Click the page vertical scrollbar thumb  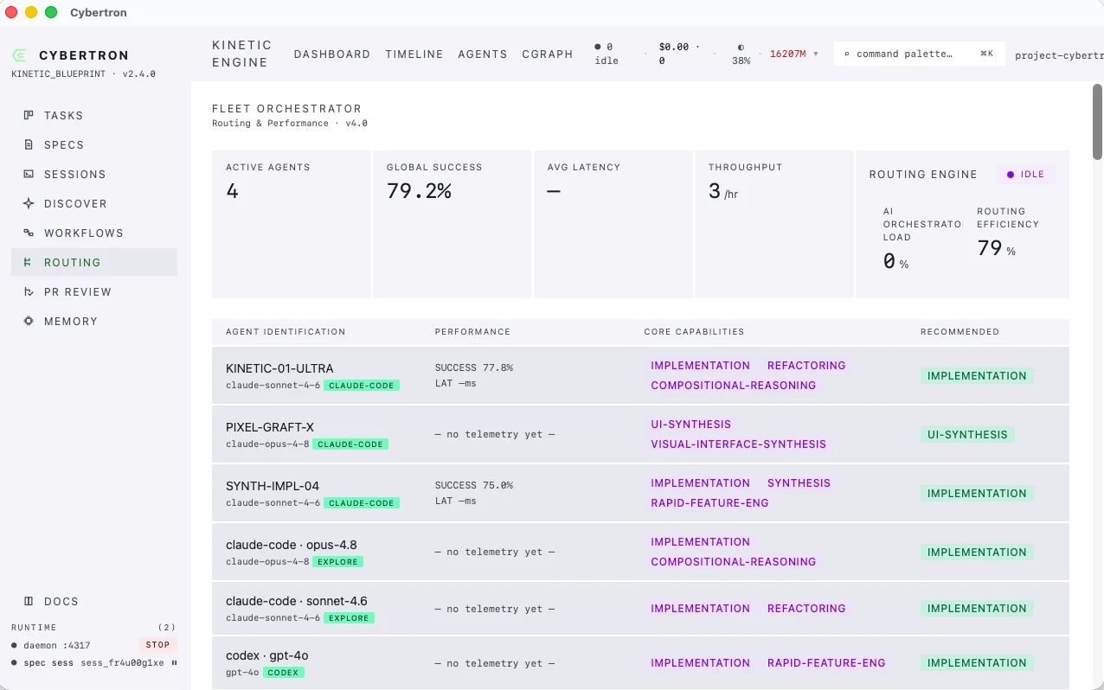[x=1097, y=121]
